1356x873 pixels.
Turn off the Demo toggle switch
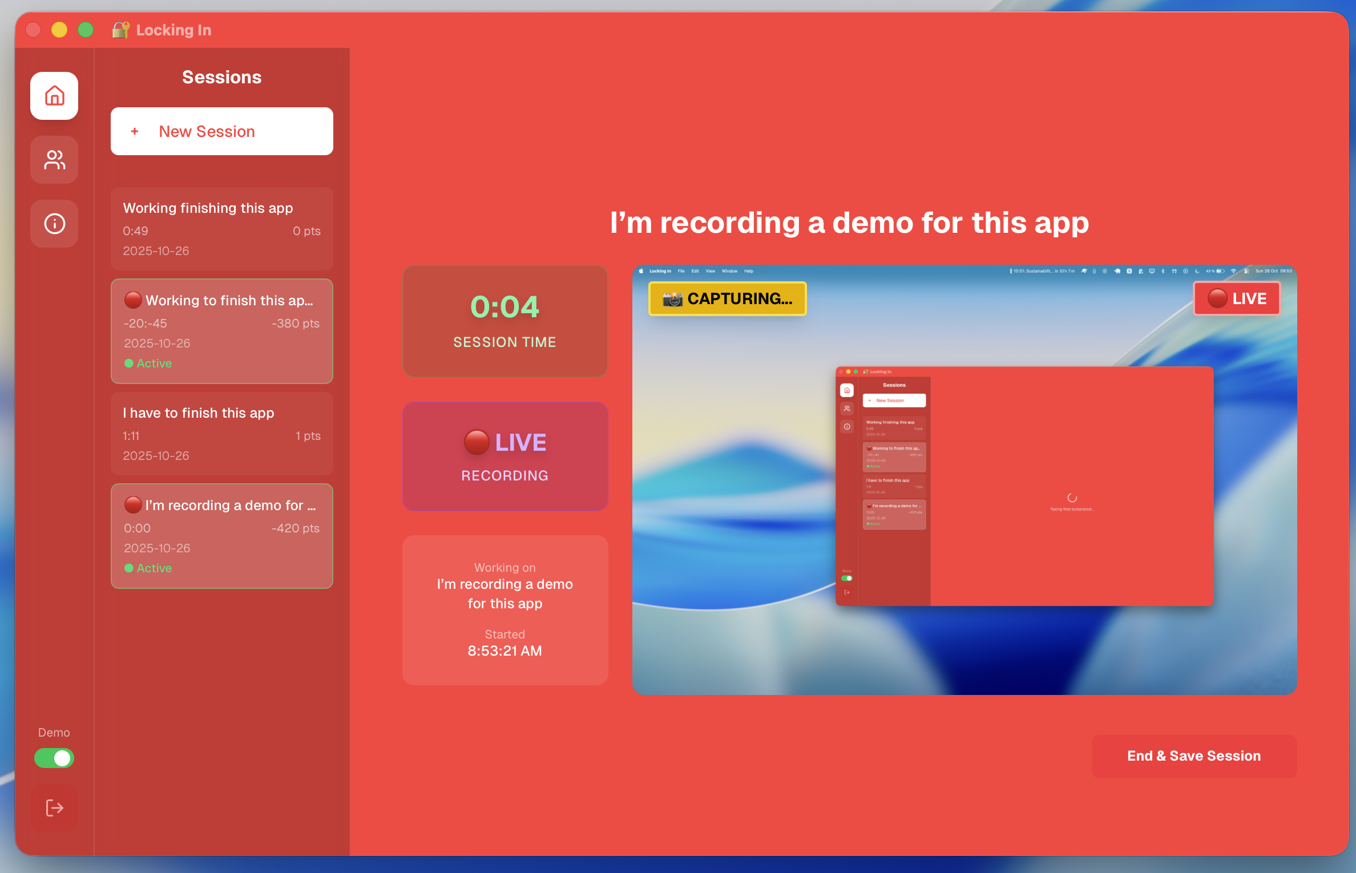(x=54, y=758)
